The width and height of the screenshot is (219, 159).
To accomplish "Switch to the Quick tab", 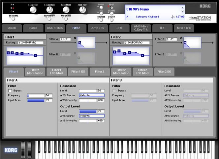I will pyautogui.click(x=12, y=28).
